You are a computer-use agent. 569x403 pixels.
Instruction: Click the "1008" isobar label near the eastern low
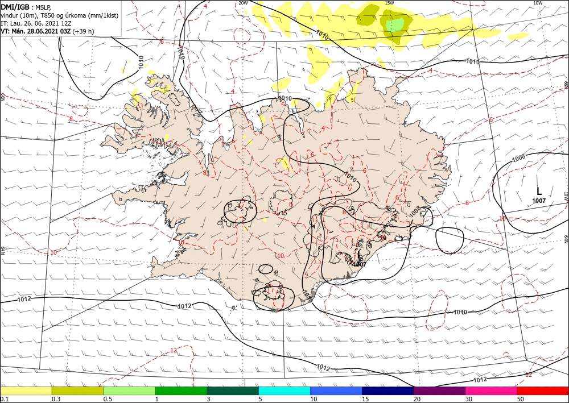point(518,157)
